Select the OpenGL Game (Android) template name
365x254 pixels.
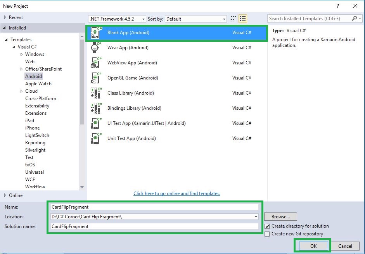(x=133, y=78)
